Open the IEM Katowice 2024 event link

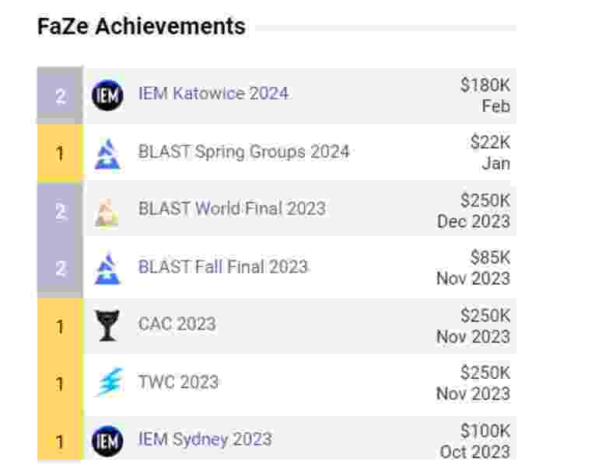pyautogui.click(x=213, y=94)
